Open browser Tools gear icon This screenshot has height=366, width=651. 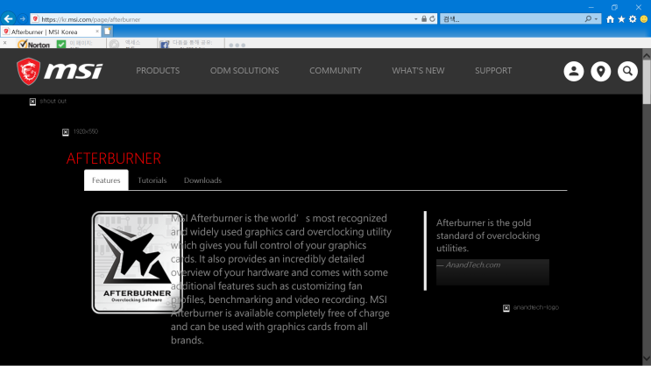point(633,19)
